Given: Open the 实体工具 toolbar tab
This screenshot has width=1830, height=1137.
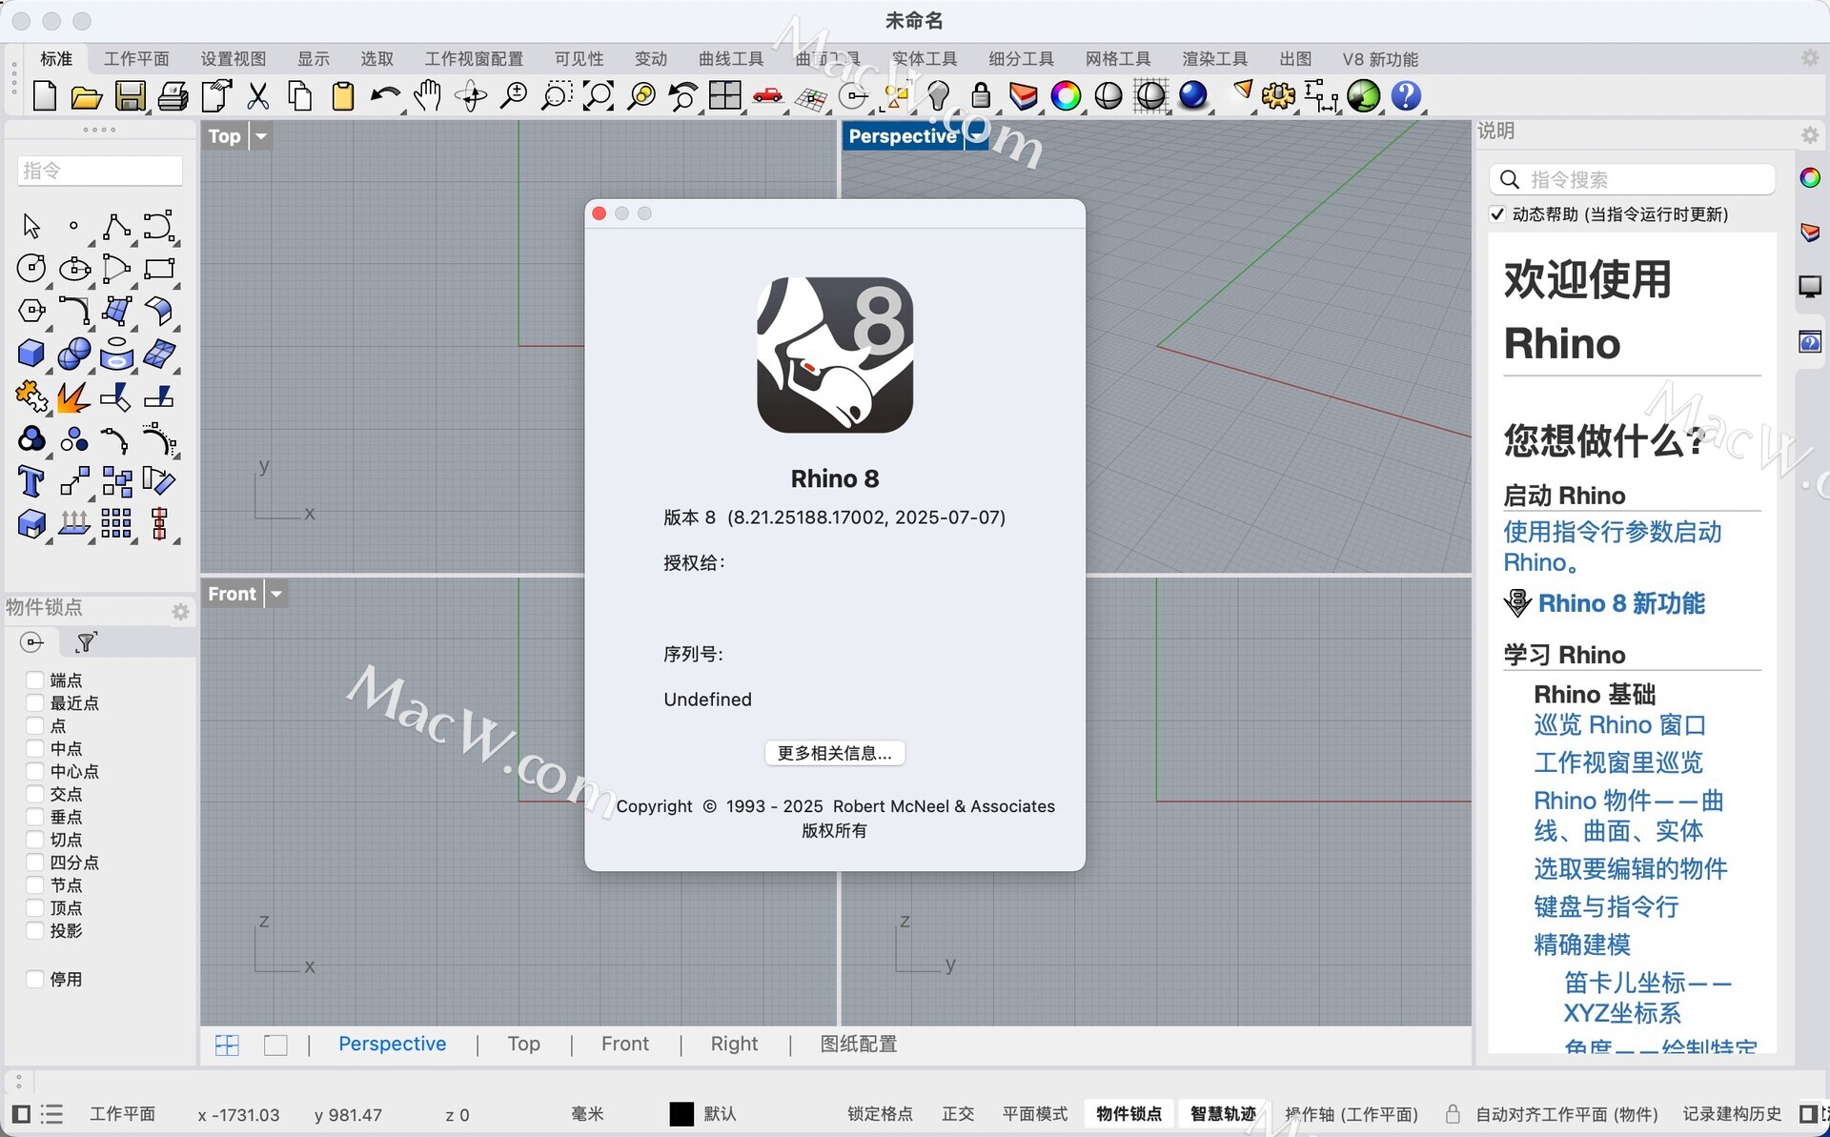Looking at the screenshot, I should pos(925,59).
